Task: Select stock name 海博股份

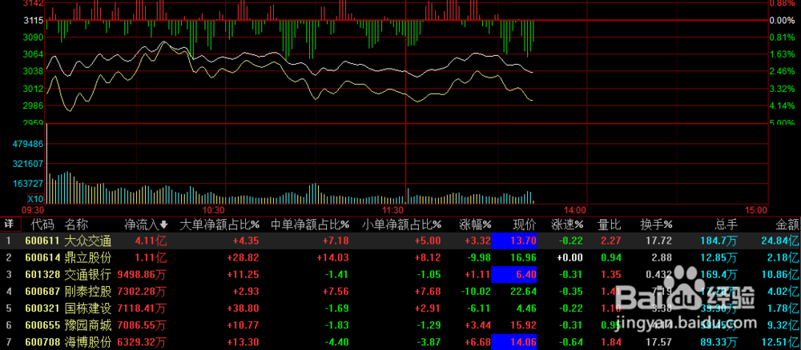Action: [x=88, y=343]
